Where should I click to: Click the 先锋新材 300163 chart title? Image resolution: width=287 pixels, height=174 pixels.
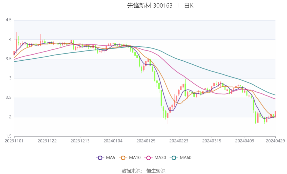150,6
